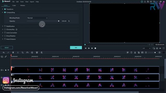Viewport: 166px width, 93px height.
Task: Stop the preview playback
Action: click(95, 48)
